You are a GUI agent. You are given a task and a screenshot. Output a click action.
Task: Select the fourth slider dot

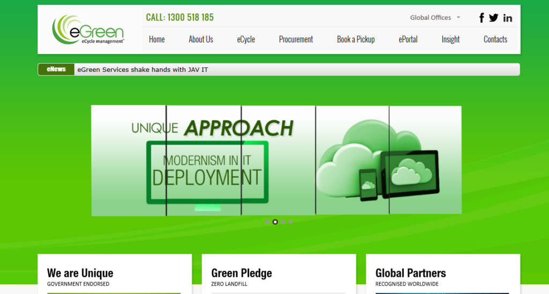291,222
